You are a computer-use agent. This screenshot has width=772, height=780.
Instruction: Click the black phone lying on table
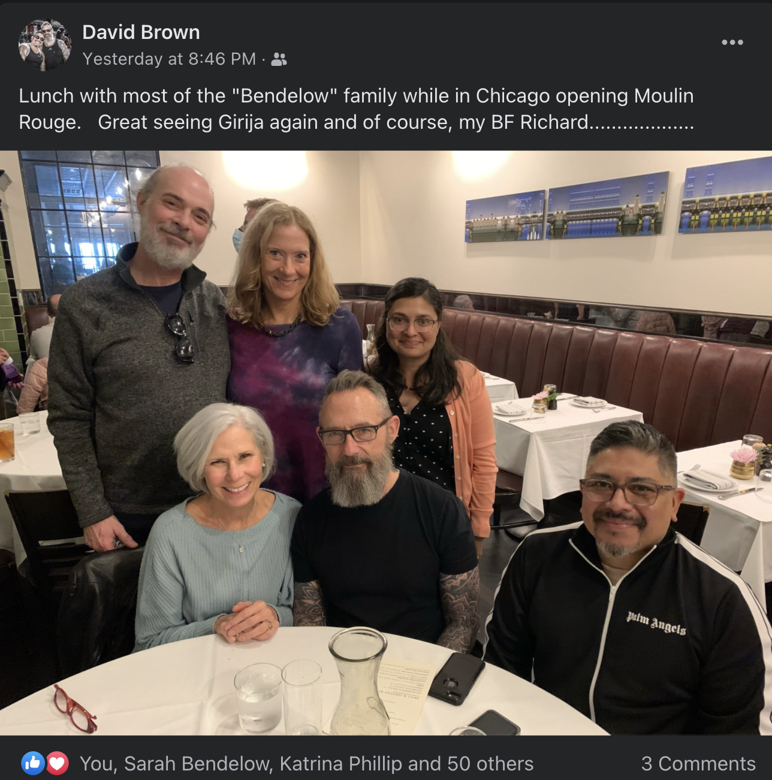[x=456, y=678]
